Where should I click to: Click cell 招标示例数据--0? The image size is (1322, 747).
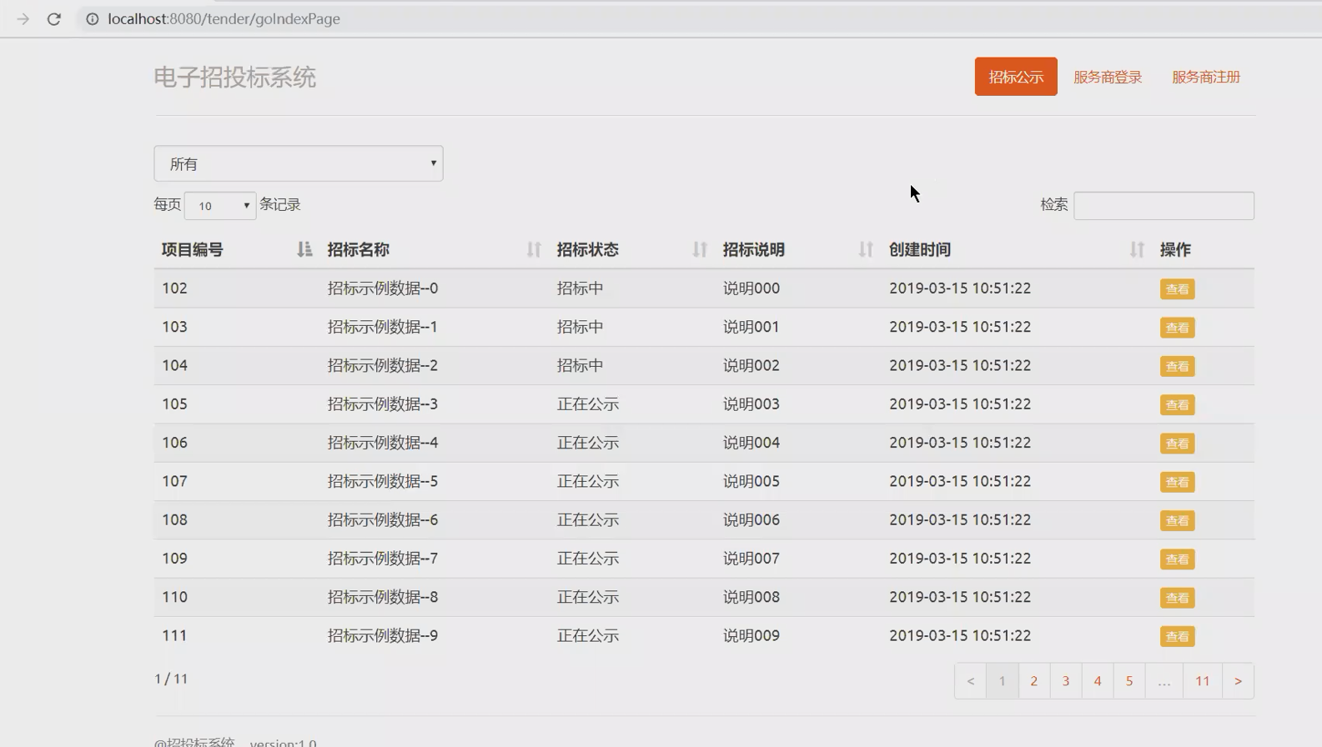(383, 288)
